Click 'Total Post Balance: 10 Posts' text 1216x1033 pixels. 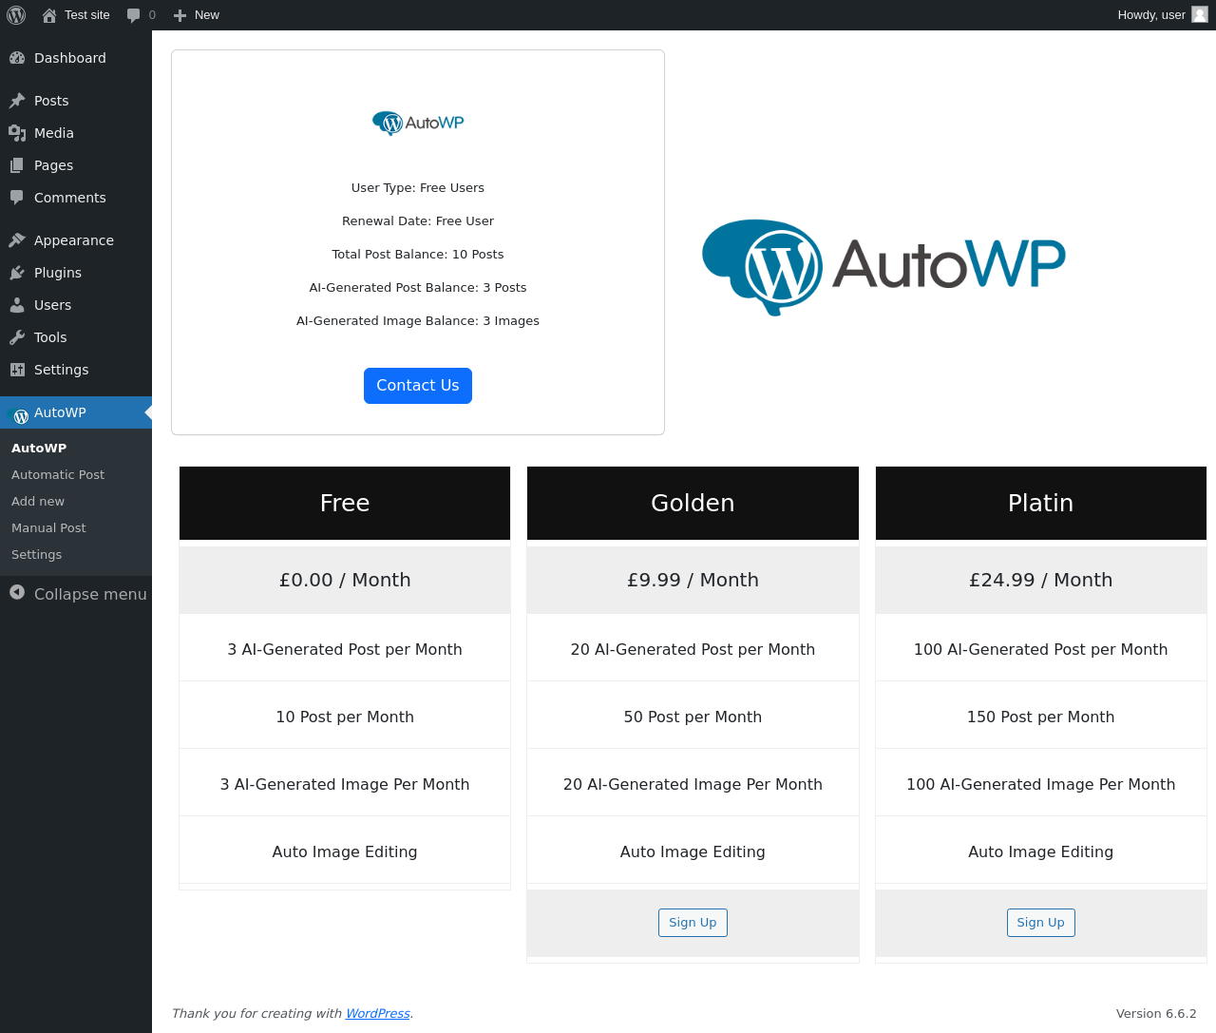pyautogui.click(x=418, y=255)
